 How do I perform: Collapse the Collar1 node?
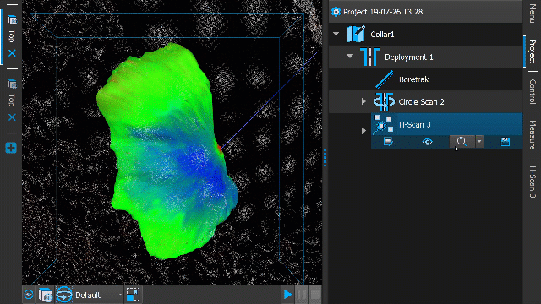pyautogui.click(x=336, y=34)
